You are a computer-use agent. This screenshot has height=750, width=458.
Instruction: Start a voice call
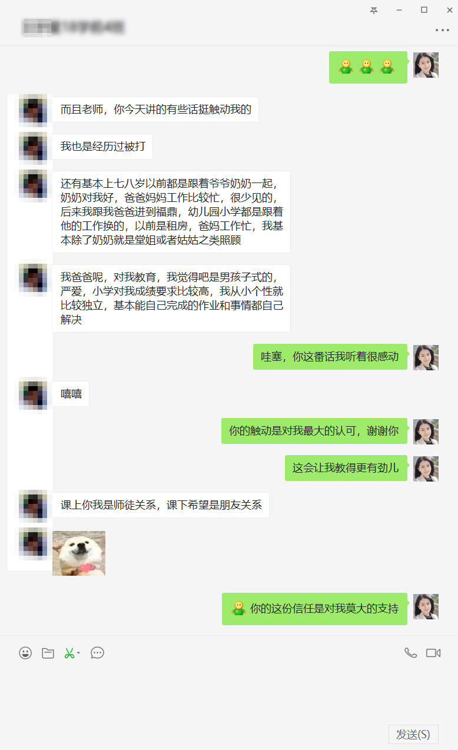tap(410, 653)
